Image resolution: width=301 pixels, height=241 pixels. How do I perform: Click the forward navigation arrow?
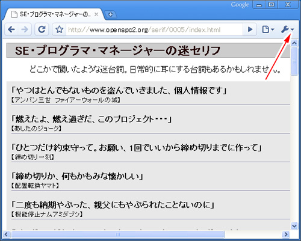[25, 29]
